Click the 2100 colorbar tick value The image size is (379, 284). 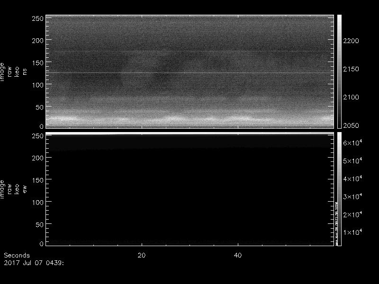[x=351, y=98]
